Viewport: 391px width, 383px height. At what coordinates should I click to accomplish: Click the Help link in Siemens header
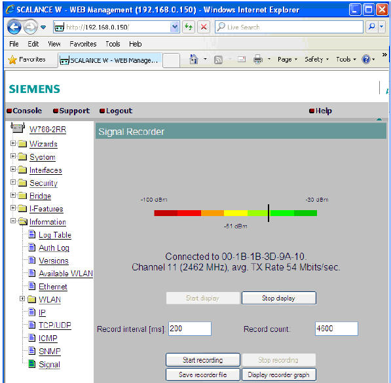pos(320,111)
